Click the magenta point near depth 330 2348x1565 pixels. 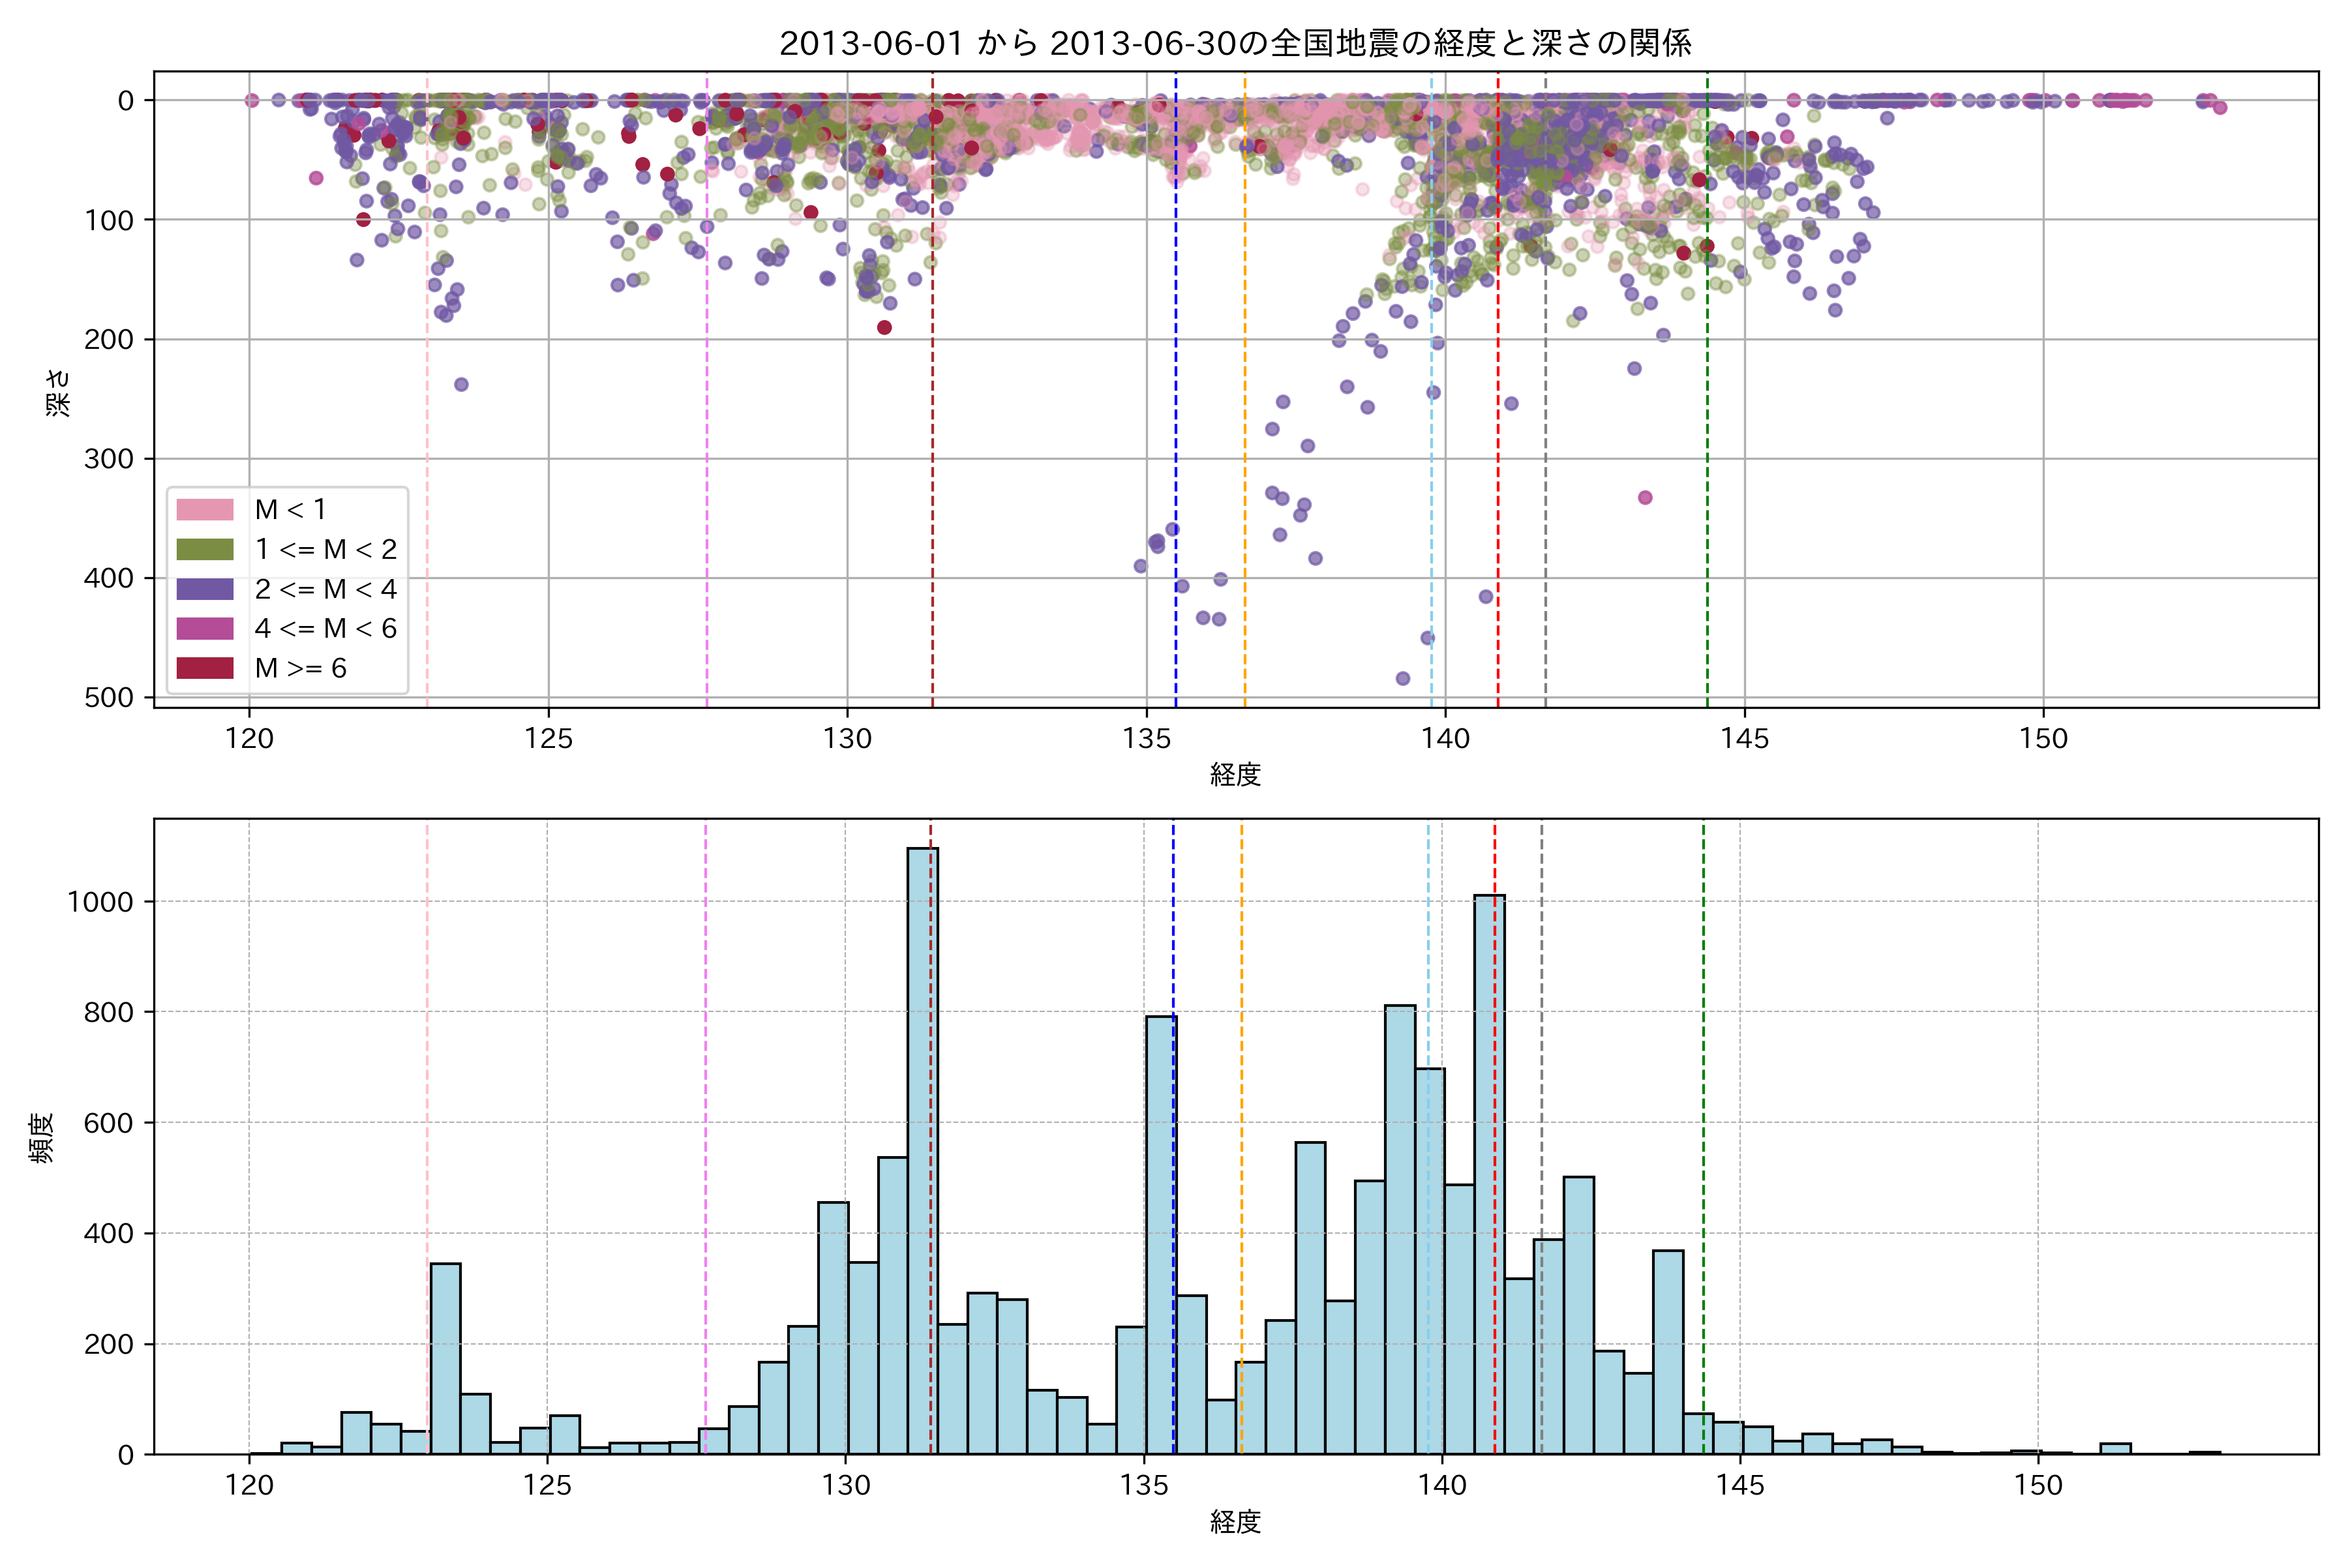point(1645,497)
